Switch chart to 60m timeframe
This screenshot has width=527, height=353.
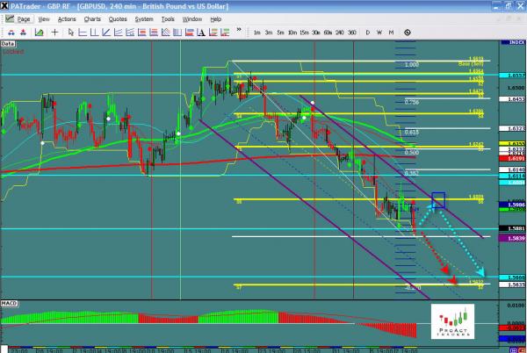click(328, 32)
